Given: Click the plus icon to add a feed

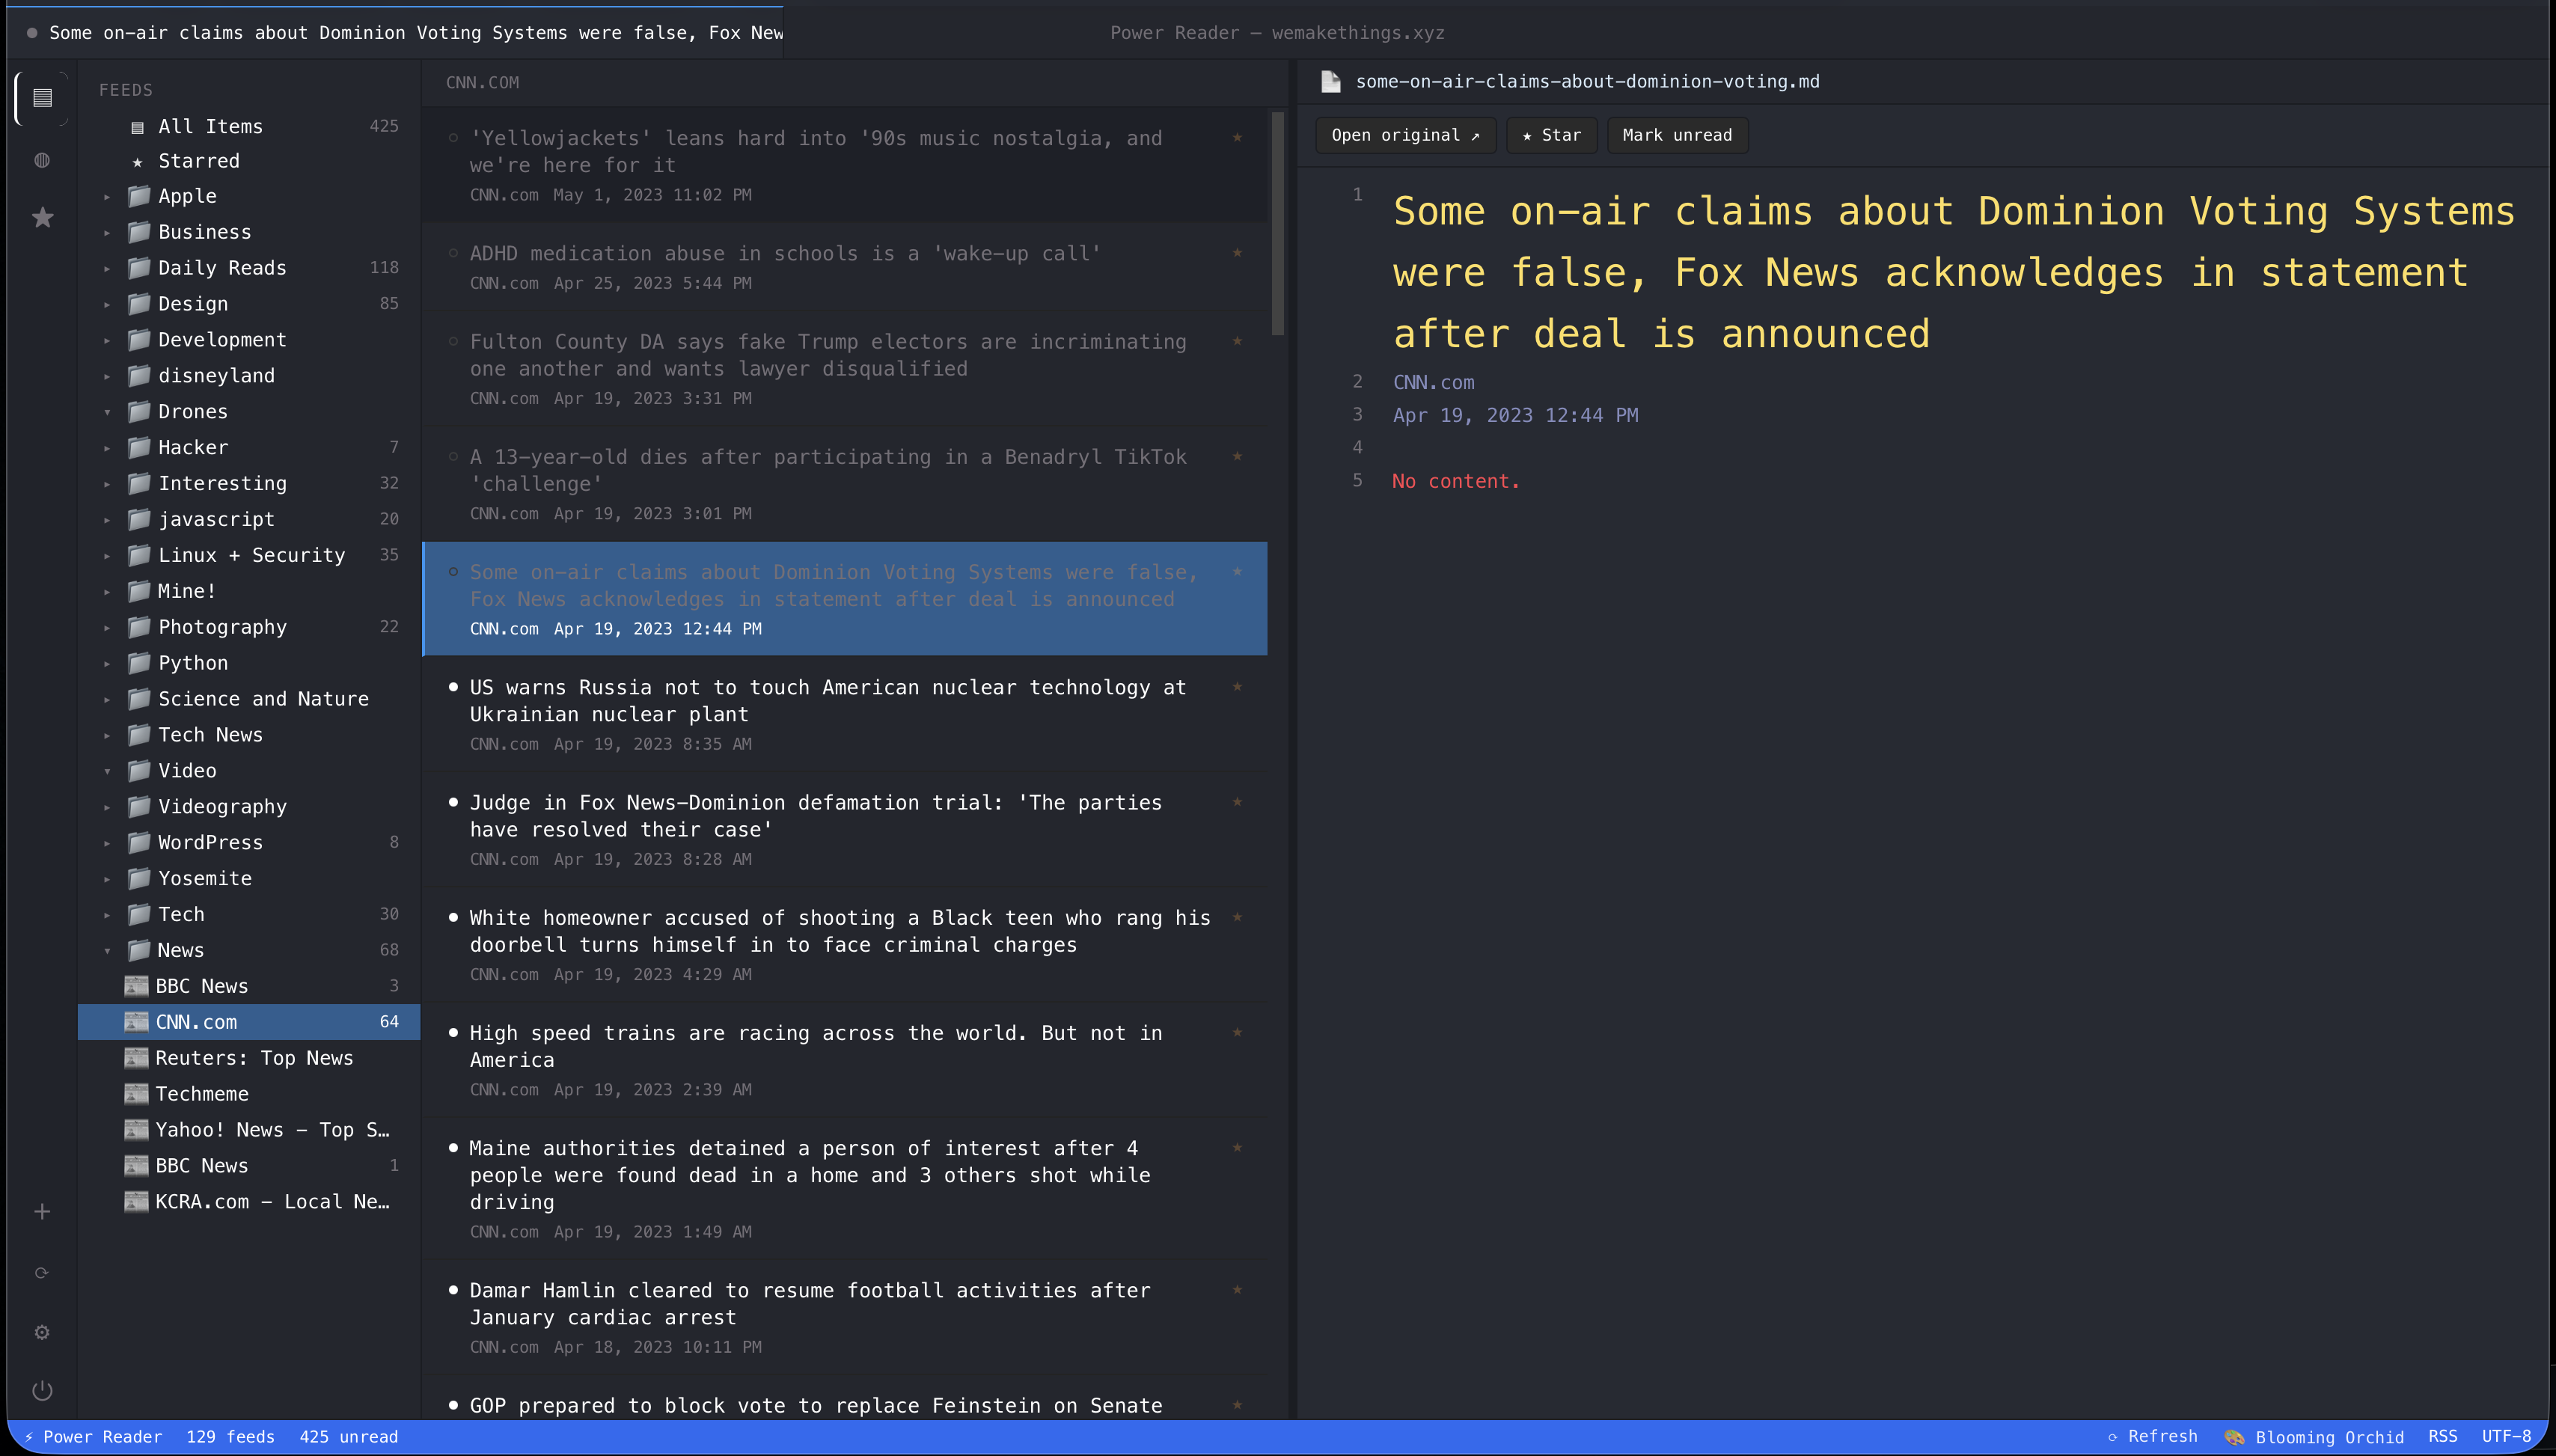Looking at the screenshot, I should [x=42, y=1212].
